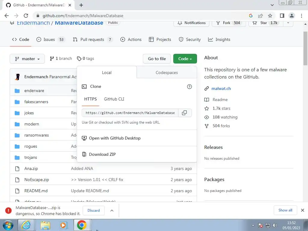Image resolution: width=308 pixels, height=231 pixels.
Task: Show hidden system tray icons
Action: click(253, 225)
